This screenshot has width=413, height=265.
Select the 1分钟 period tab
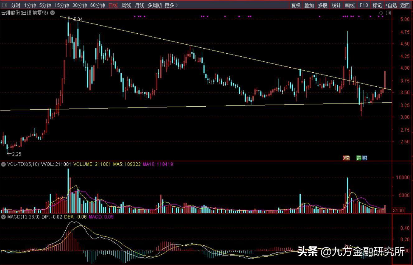(x=30, y=5)
